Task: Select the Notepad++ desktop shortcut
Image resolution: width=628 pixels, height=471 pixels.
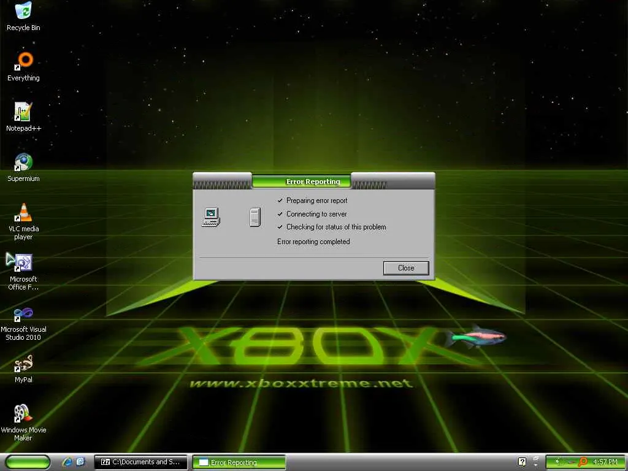Action: 23,117
